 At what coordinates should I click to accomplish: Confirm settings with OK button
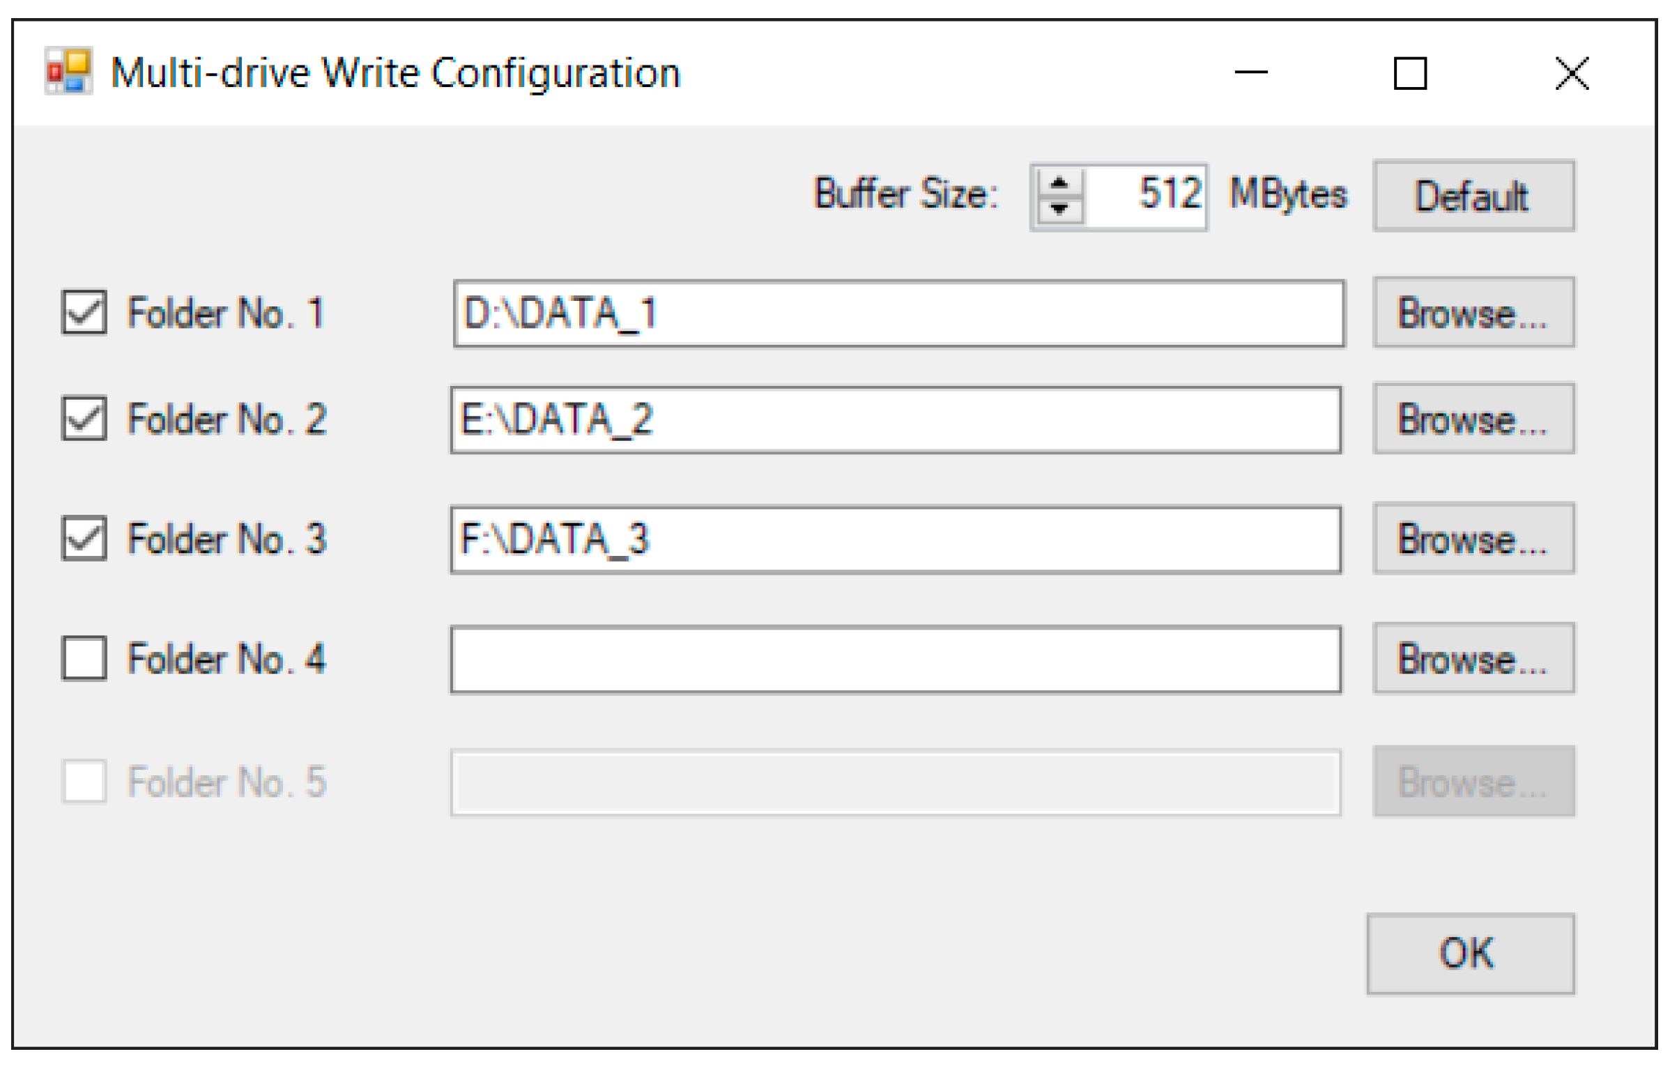pyautogui.click(x=1471, y=954)
